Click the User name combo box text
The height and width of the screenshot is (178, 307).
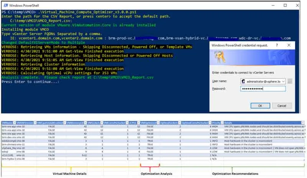(x=263, y=81)
